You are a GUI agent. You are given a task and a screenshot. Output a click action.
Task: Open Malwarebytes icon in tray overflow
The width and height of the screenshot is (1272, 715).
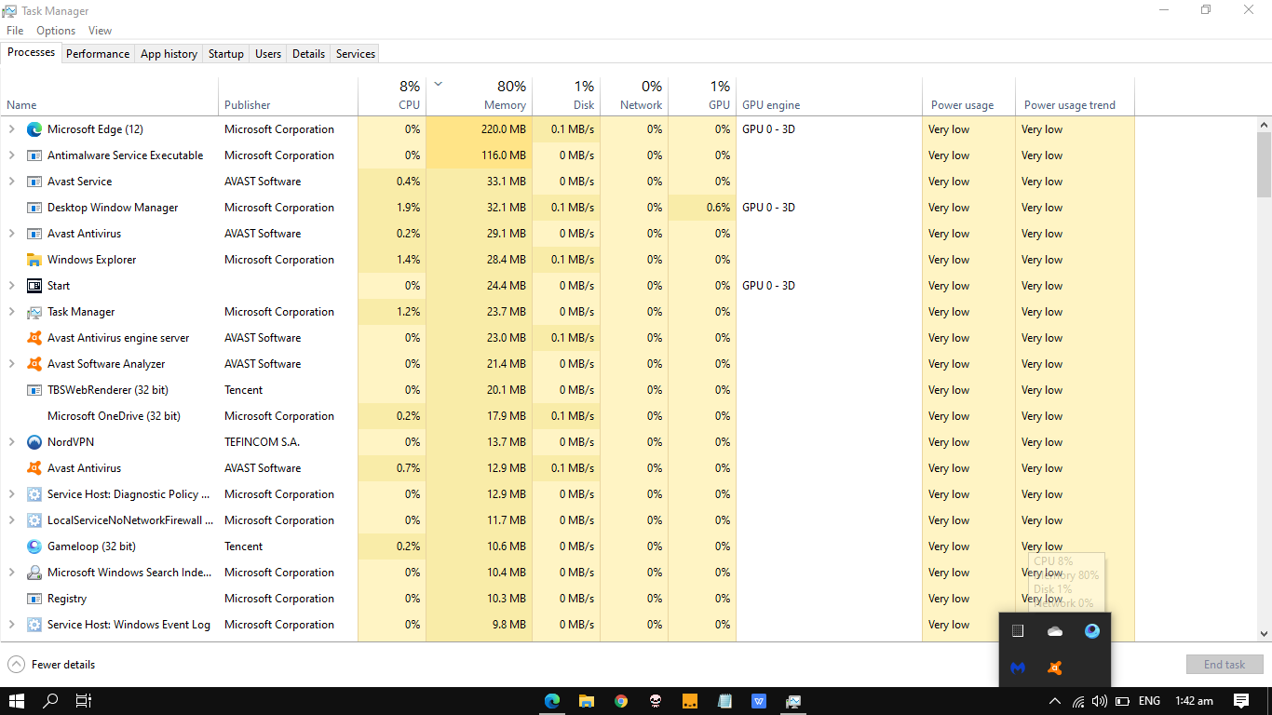pos(1018,668)
